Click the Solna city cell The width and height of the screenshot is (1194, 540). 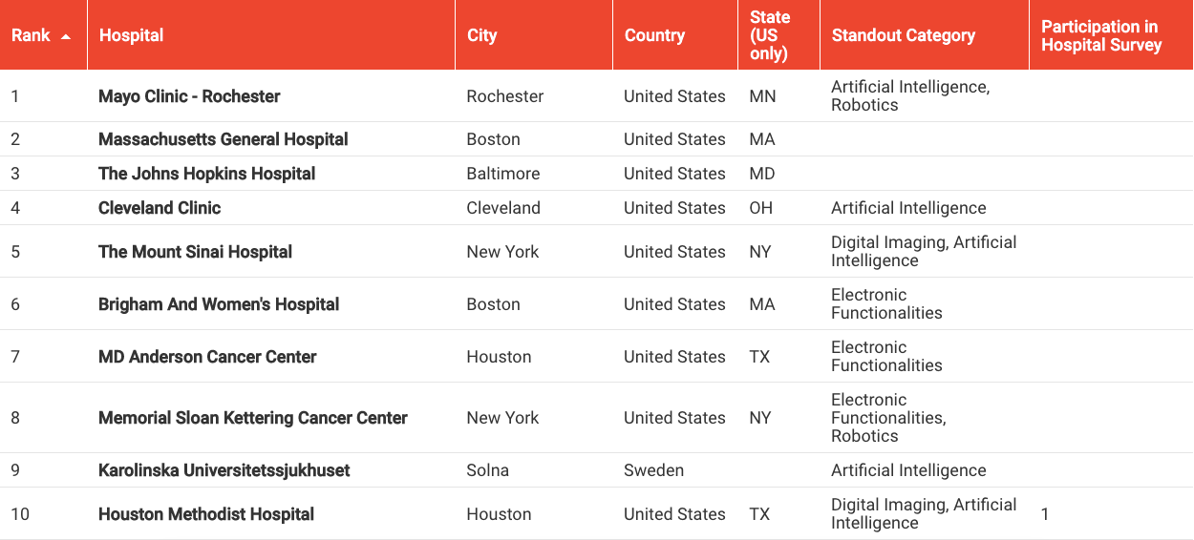[x=487, y=470]
